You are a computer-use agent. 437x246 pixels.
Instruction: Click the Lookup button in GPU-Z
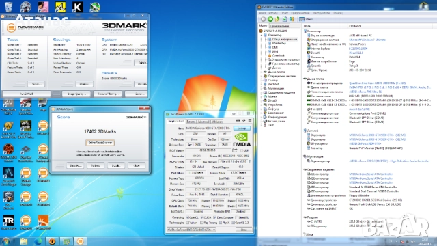point(242,128)
